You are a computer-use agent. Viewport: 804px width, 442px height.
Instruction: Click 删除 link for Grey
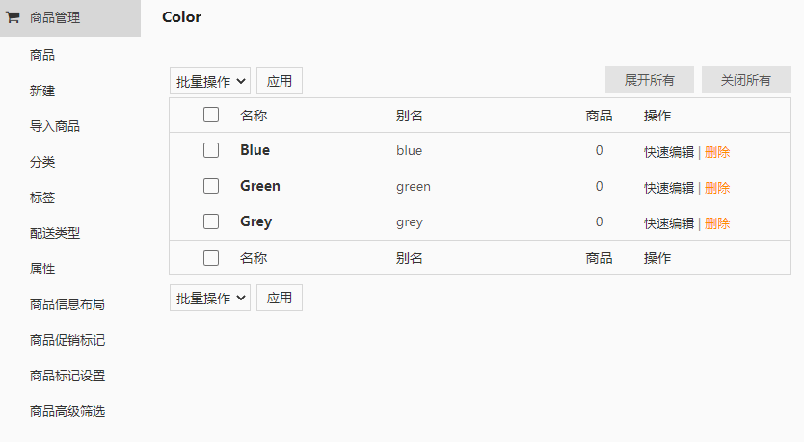(x=717, y=223)
